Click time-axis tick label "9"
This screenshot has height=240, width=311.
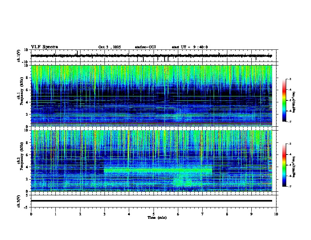coord(251,214)
